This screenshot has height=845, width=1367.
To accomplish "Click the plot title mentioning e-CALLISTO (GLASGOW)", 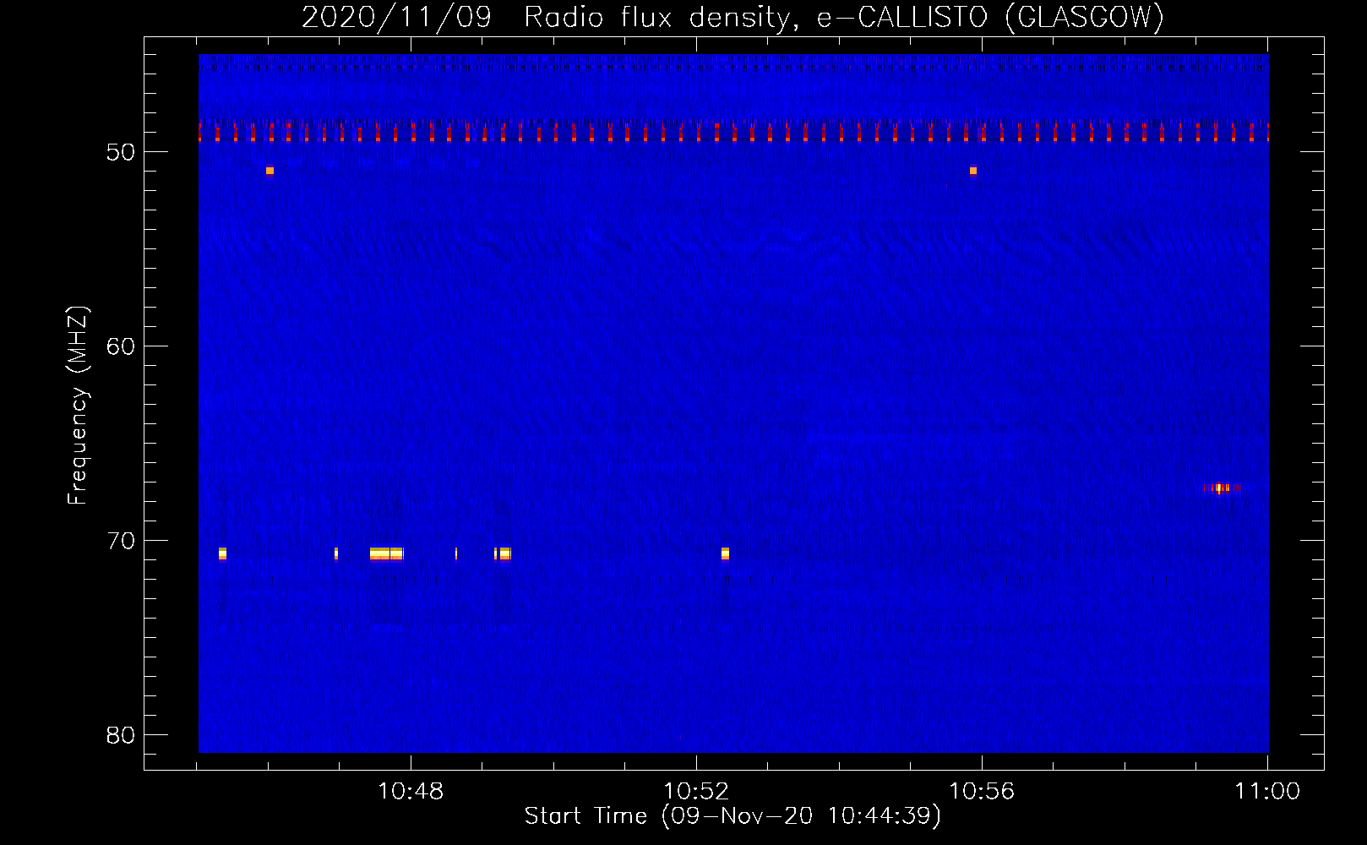I will (733, 17).
